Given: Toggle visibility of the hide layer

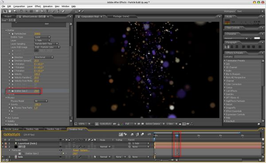Looking at the screenshot, I should coord(61,157).
